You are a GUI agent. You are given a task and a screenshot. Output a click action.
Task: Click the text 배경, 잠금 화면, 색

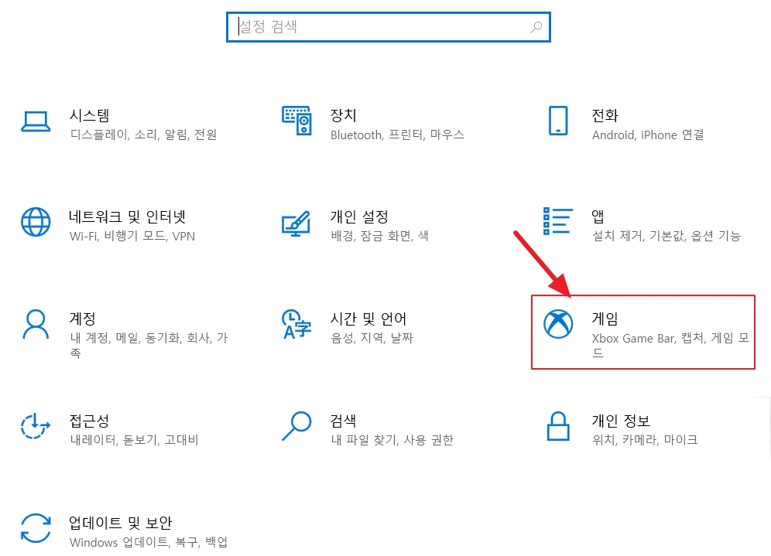(379, 237)
